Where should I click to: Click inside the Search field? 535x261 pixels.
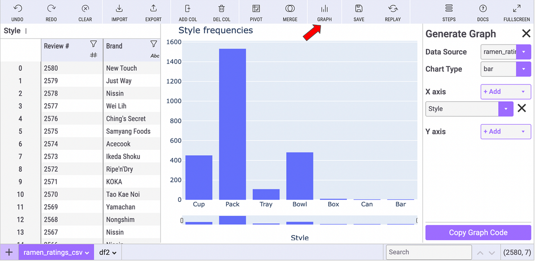click(428, 252)
